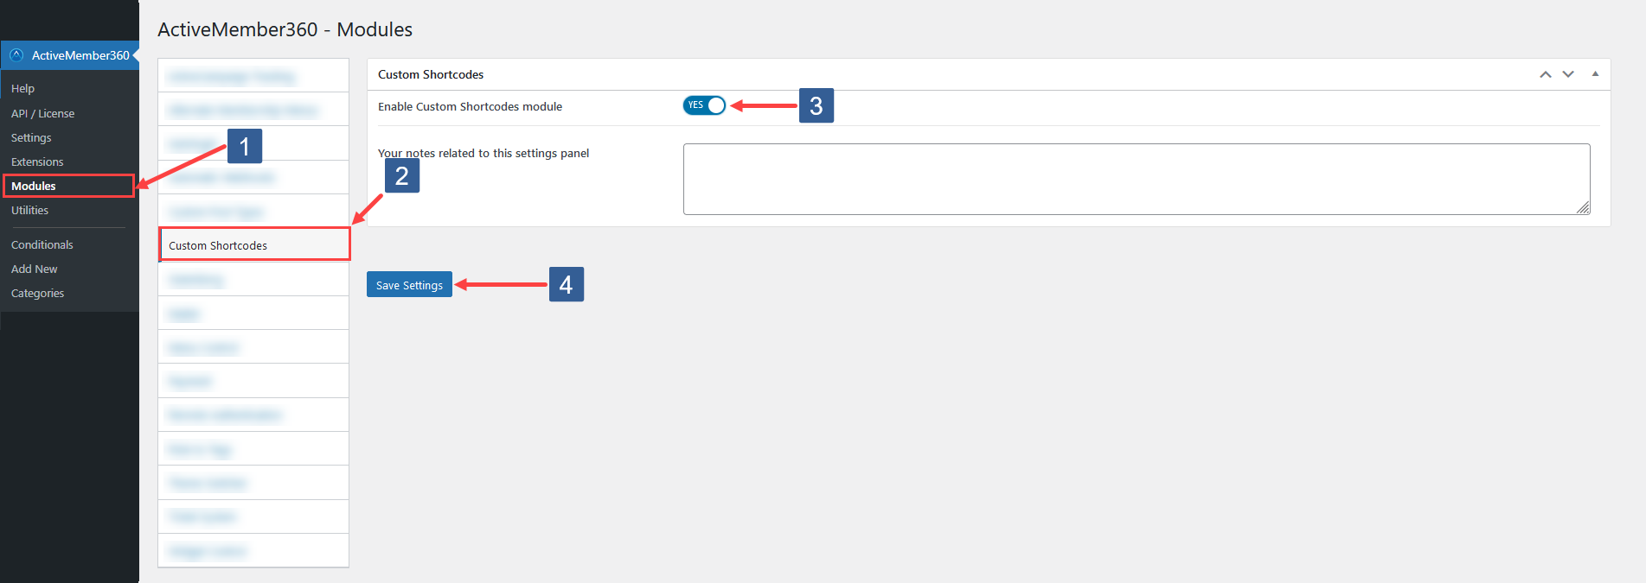1646x583 pixels.
Task: Click the collapse triangle on Custom Shortcodes panel
Action: coord(1594,73)
